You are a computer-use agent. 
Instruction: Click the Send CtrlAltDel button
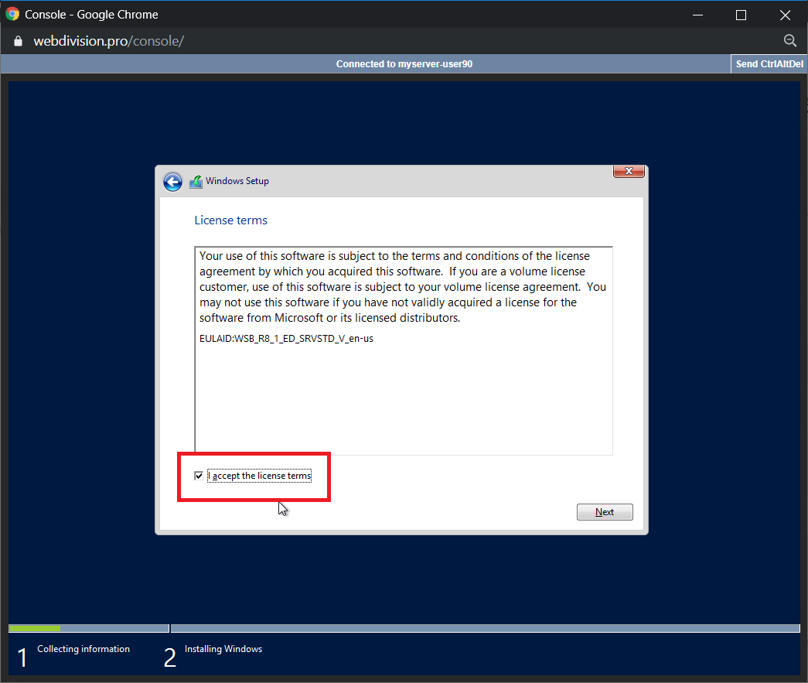click(769, 64)
